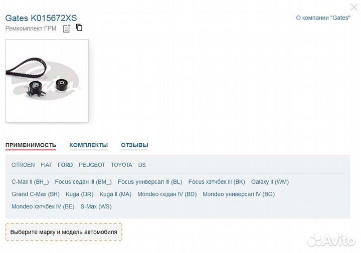Choose the C-Max II (BH_) model
This screenshot has height=253, width=361.
pyautogui.click(x=30, y=182)
